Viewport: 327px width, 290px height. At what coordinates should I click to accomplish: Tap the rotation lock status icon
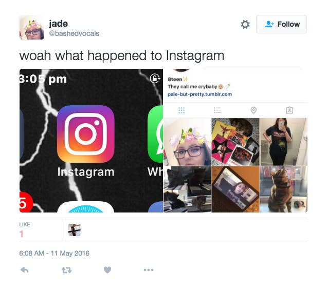(x=155, y=79)
